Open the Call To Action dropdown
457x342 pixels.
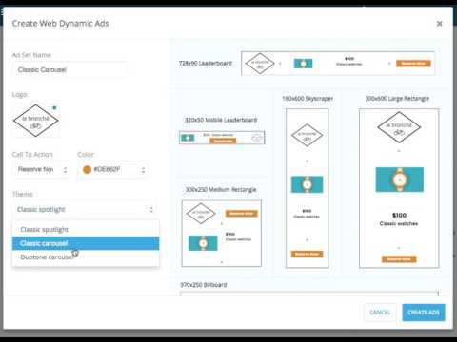42,170
